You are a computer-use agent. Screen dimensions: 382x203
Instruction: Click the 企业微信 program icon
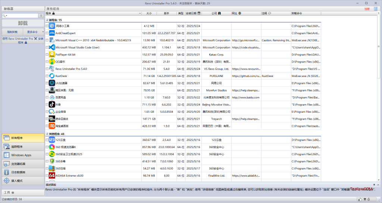(x=52, y=112)
